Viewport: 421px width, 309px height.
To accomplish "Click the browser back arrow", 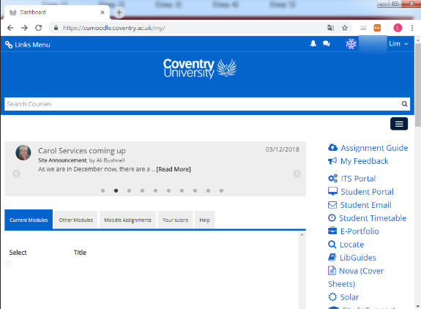I will 10,28.
